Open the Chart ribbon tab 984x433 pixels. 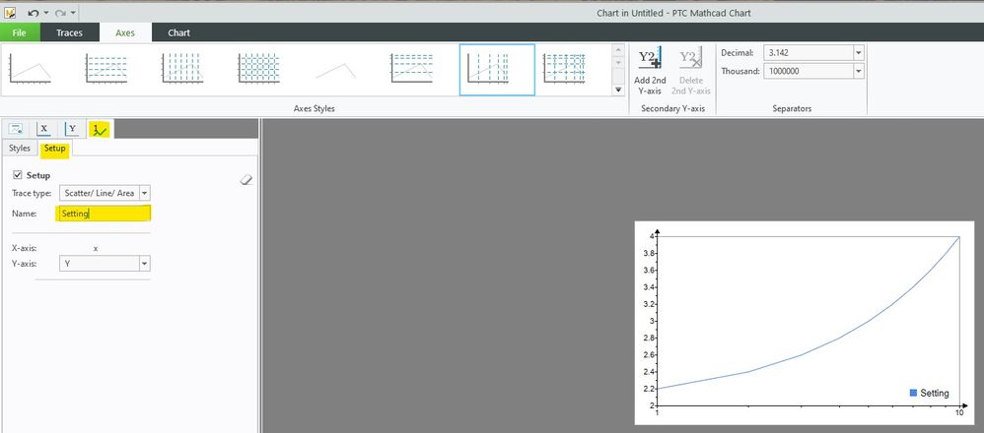178,32
